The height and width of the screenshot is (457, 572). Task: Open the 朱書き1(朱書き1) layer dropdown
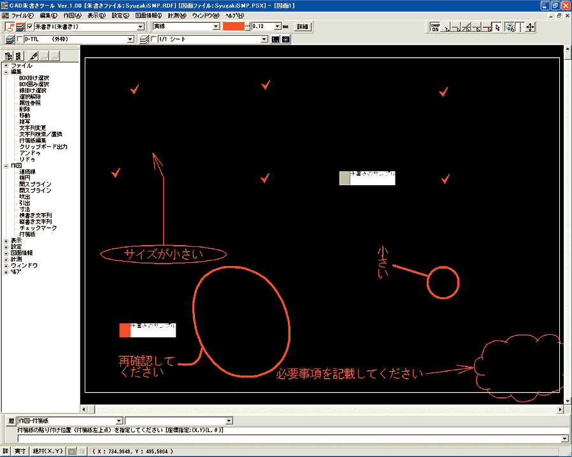coord(140,27)
